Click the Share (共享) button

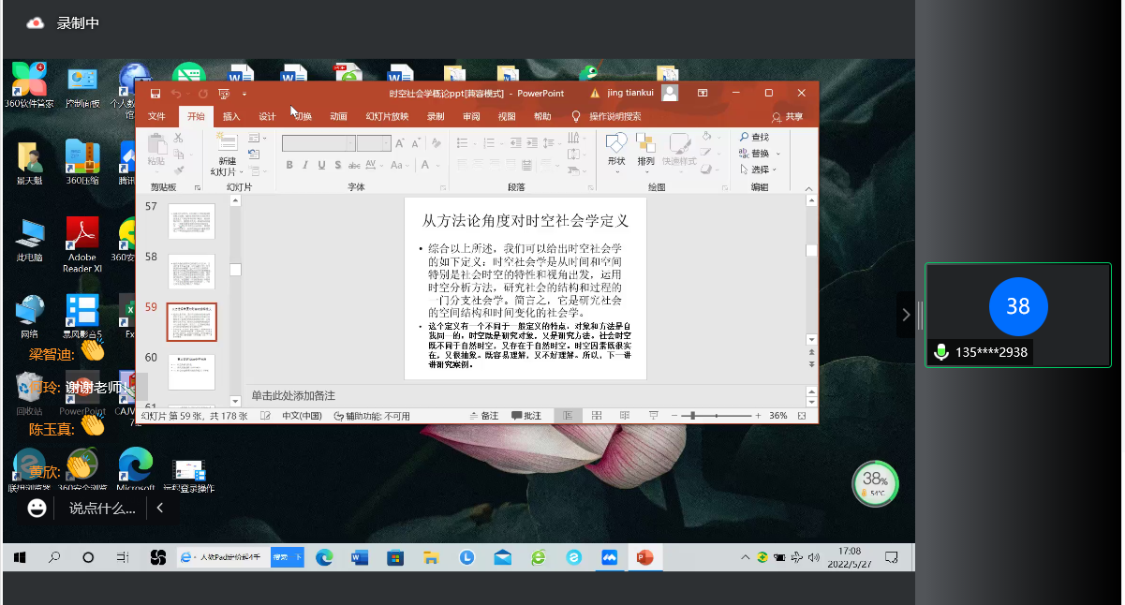coord(788,117)
